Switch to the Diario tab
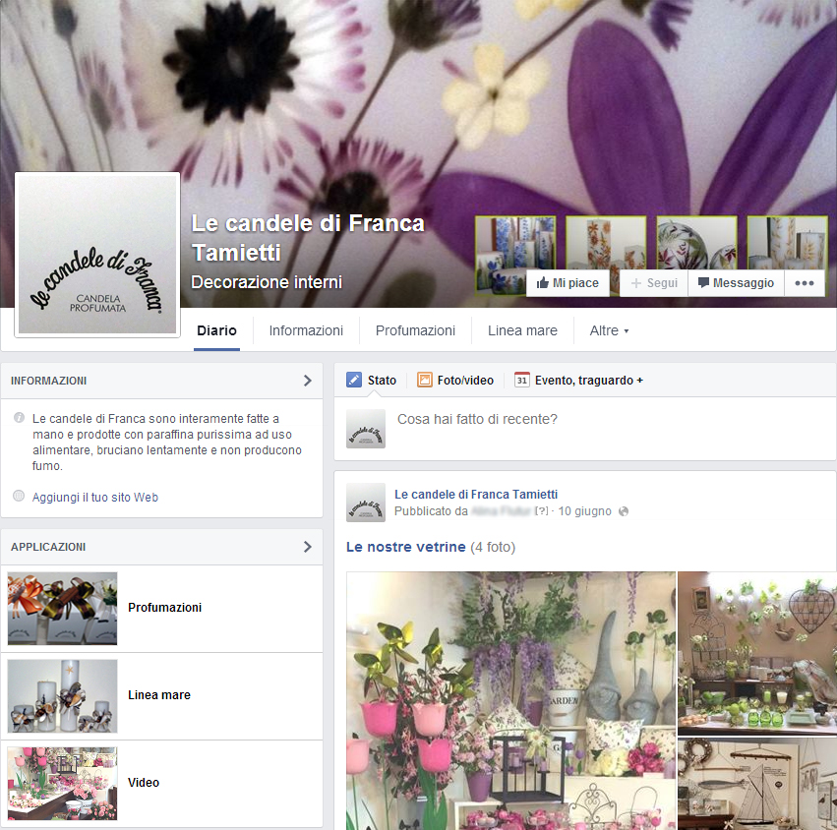This screenshot has height=830, width=837. (216, 331)
